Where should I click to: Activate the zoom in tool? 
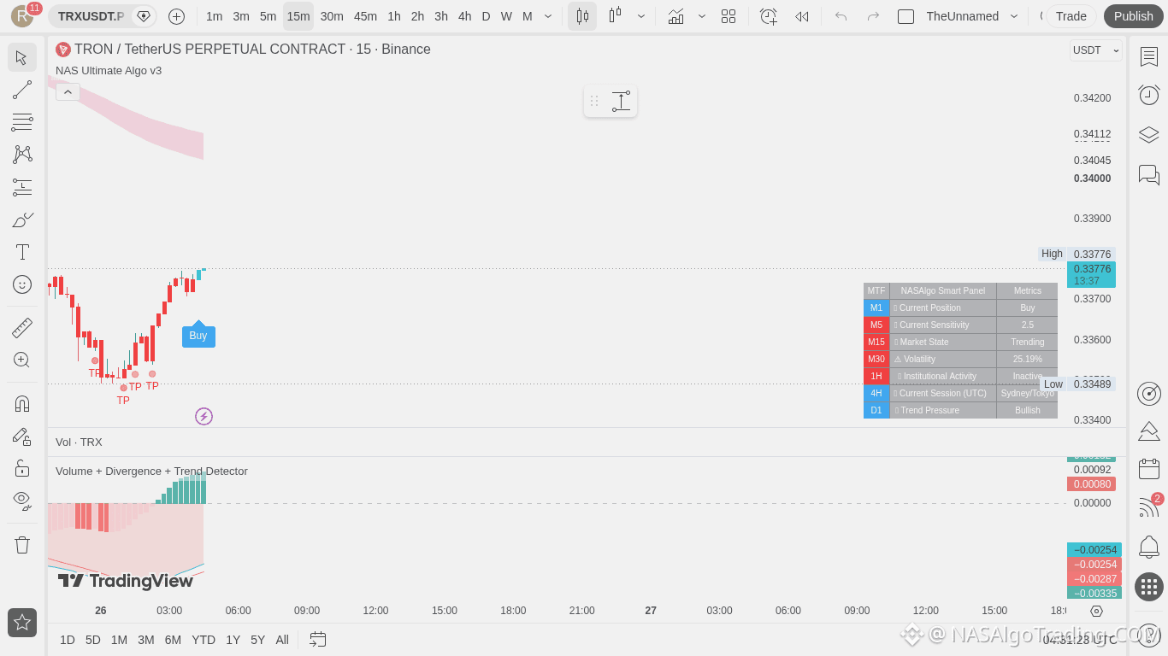pos(22,360)
